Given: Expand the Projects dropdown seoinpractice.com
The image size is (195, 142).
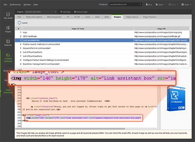Looking at the screenshot, I should pyautogui.click(x=126, y=5).
